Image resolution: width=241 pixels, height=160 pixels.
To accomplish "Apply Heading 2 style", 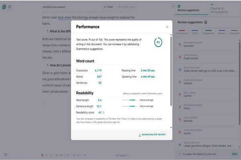I will click(61, 155).
